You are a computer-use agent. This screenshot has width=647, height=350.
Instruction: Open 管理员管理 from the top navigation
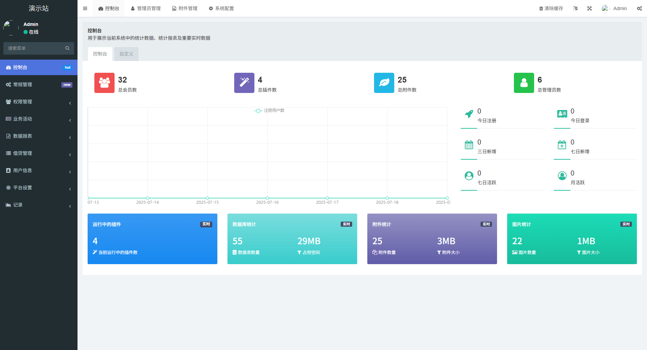coord(146,8)
